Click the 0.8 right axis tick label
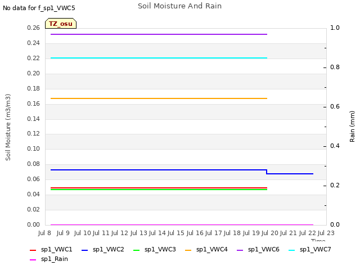Screen dimensions: 360x270 coord(335,67)
